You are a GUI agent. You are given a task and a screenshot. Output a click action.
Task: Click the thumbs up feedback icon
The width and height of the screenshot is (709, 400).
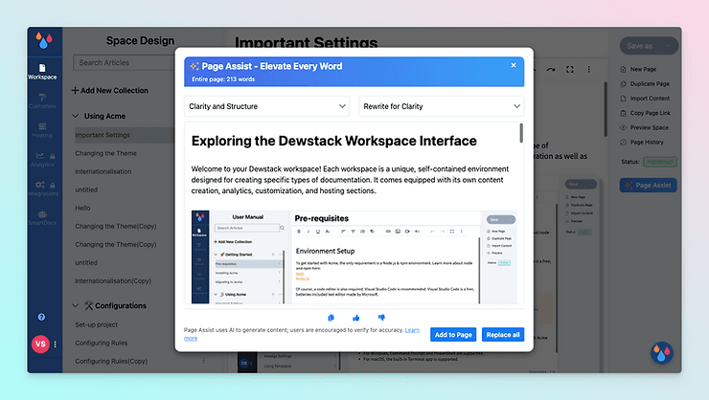tap(355, 318)
